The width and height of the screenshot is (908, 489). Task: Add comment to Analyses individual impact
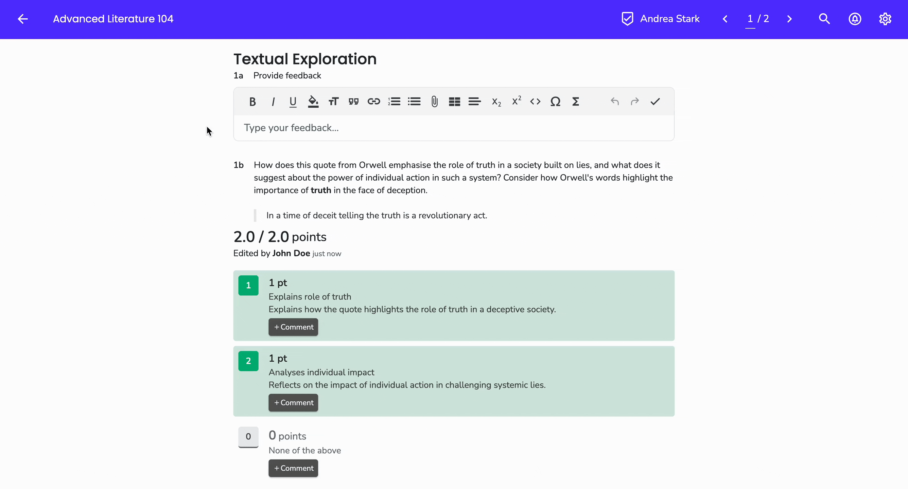click(x=293, y=403)
